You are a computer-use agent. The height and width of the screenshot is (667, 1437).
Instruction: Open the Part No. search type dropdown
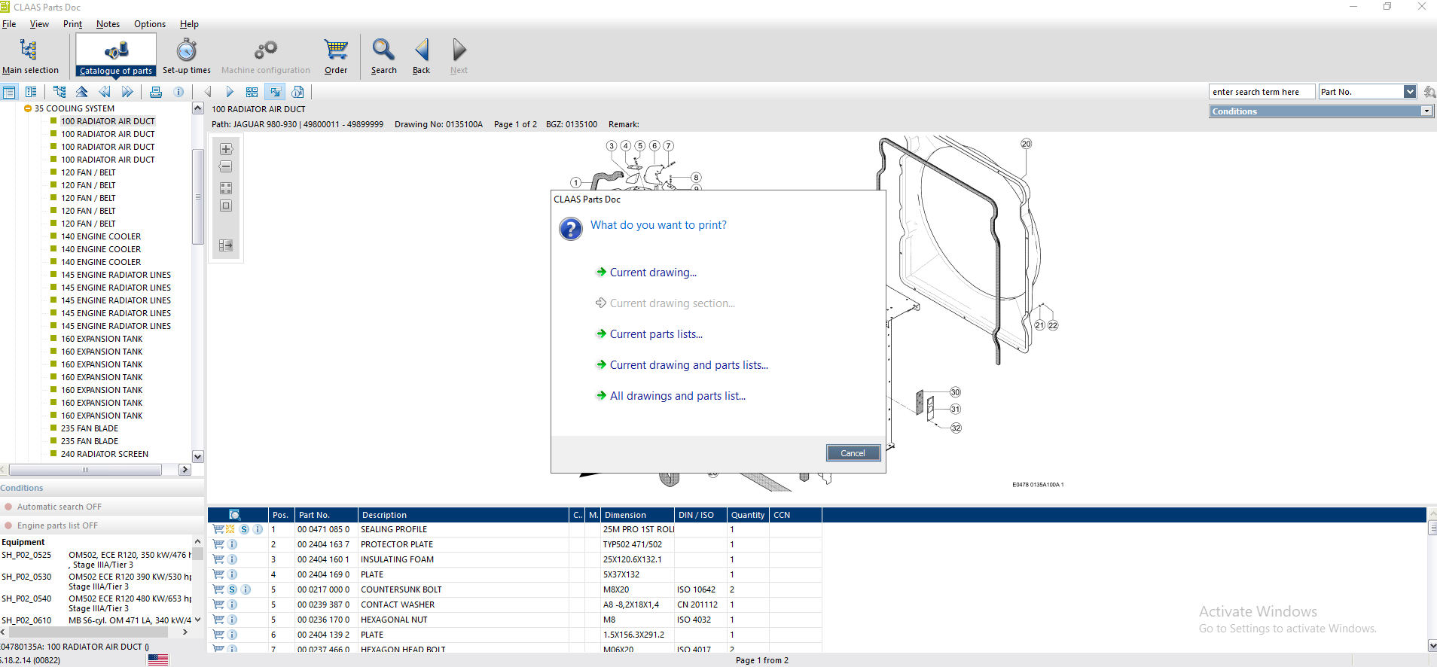[x=1410, y=92]
